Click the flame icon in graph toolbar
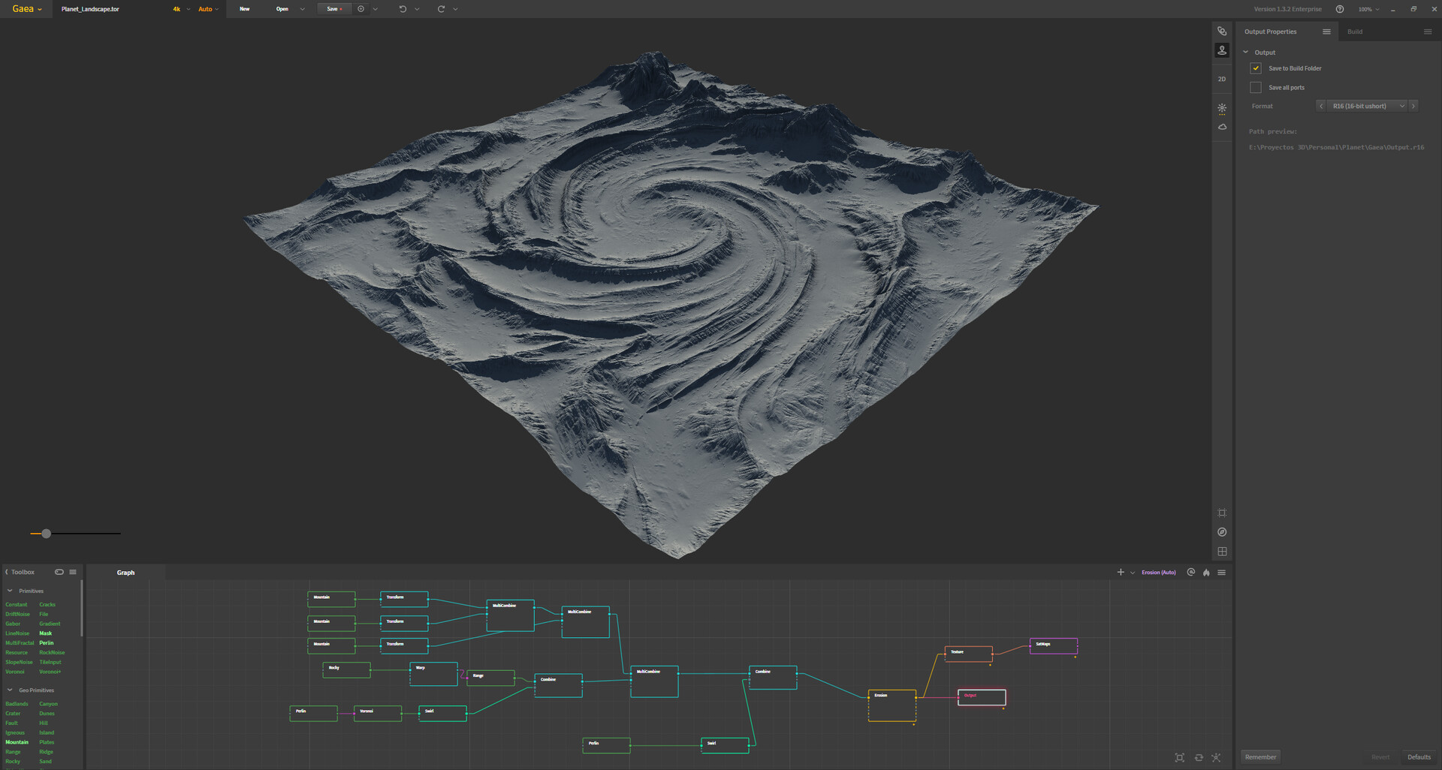 (1206, 573)
